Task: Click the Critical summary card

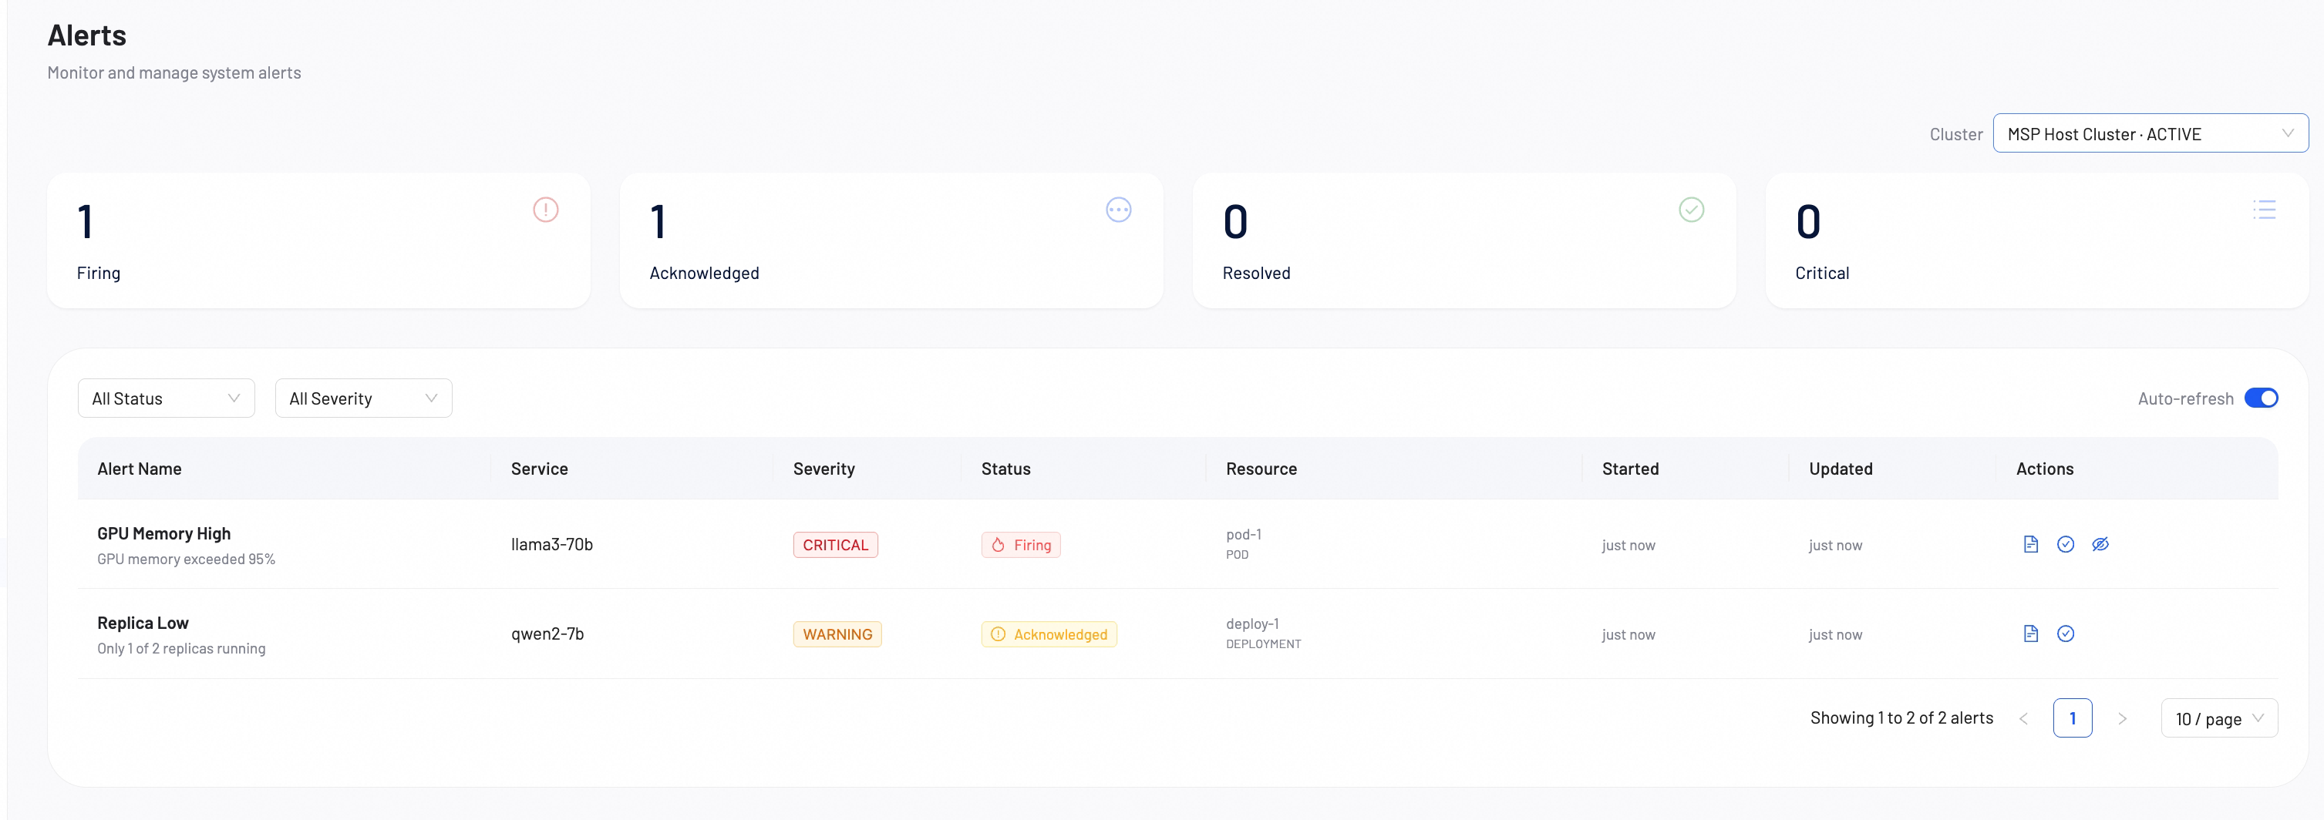Action: pos(2037,241)
